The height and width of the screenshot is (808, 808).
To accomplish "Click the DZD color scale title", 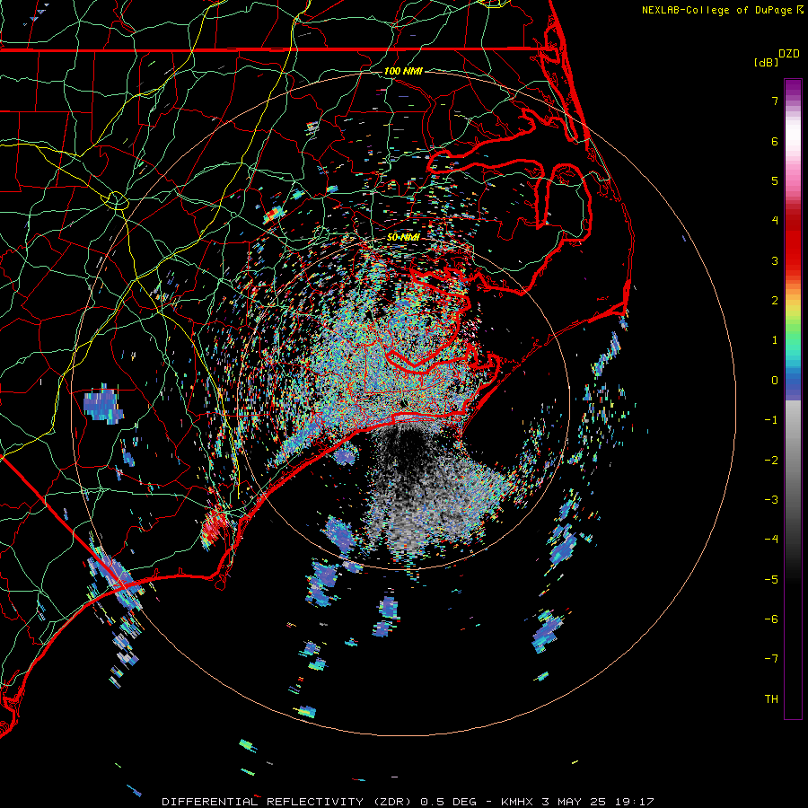I will click(x=789, y=54).
